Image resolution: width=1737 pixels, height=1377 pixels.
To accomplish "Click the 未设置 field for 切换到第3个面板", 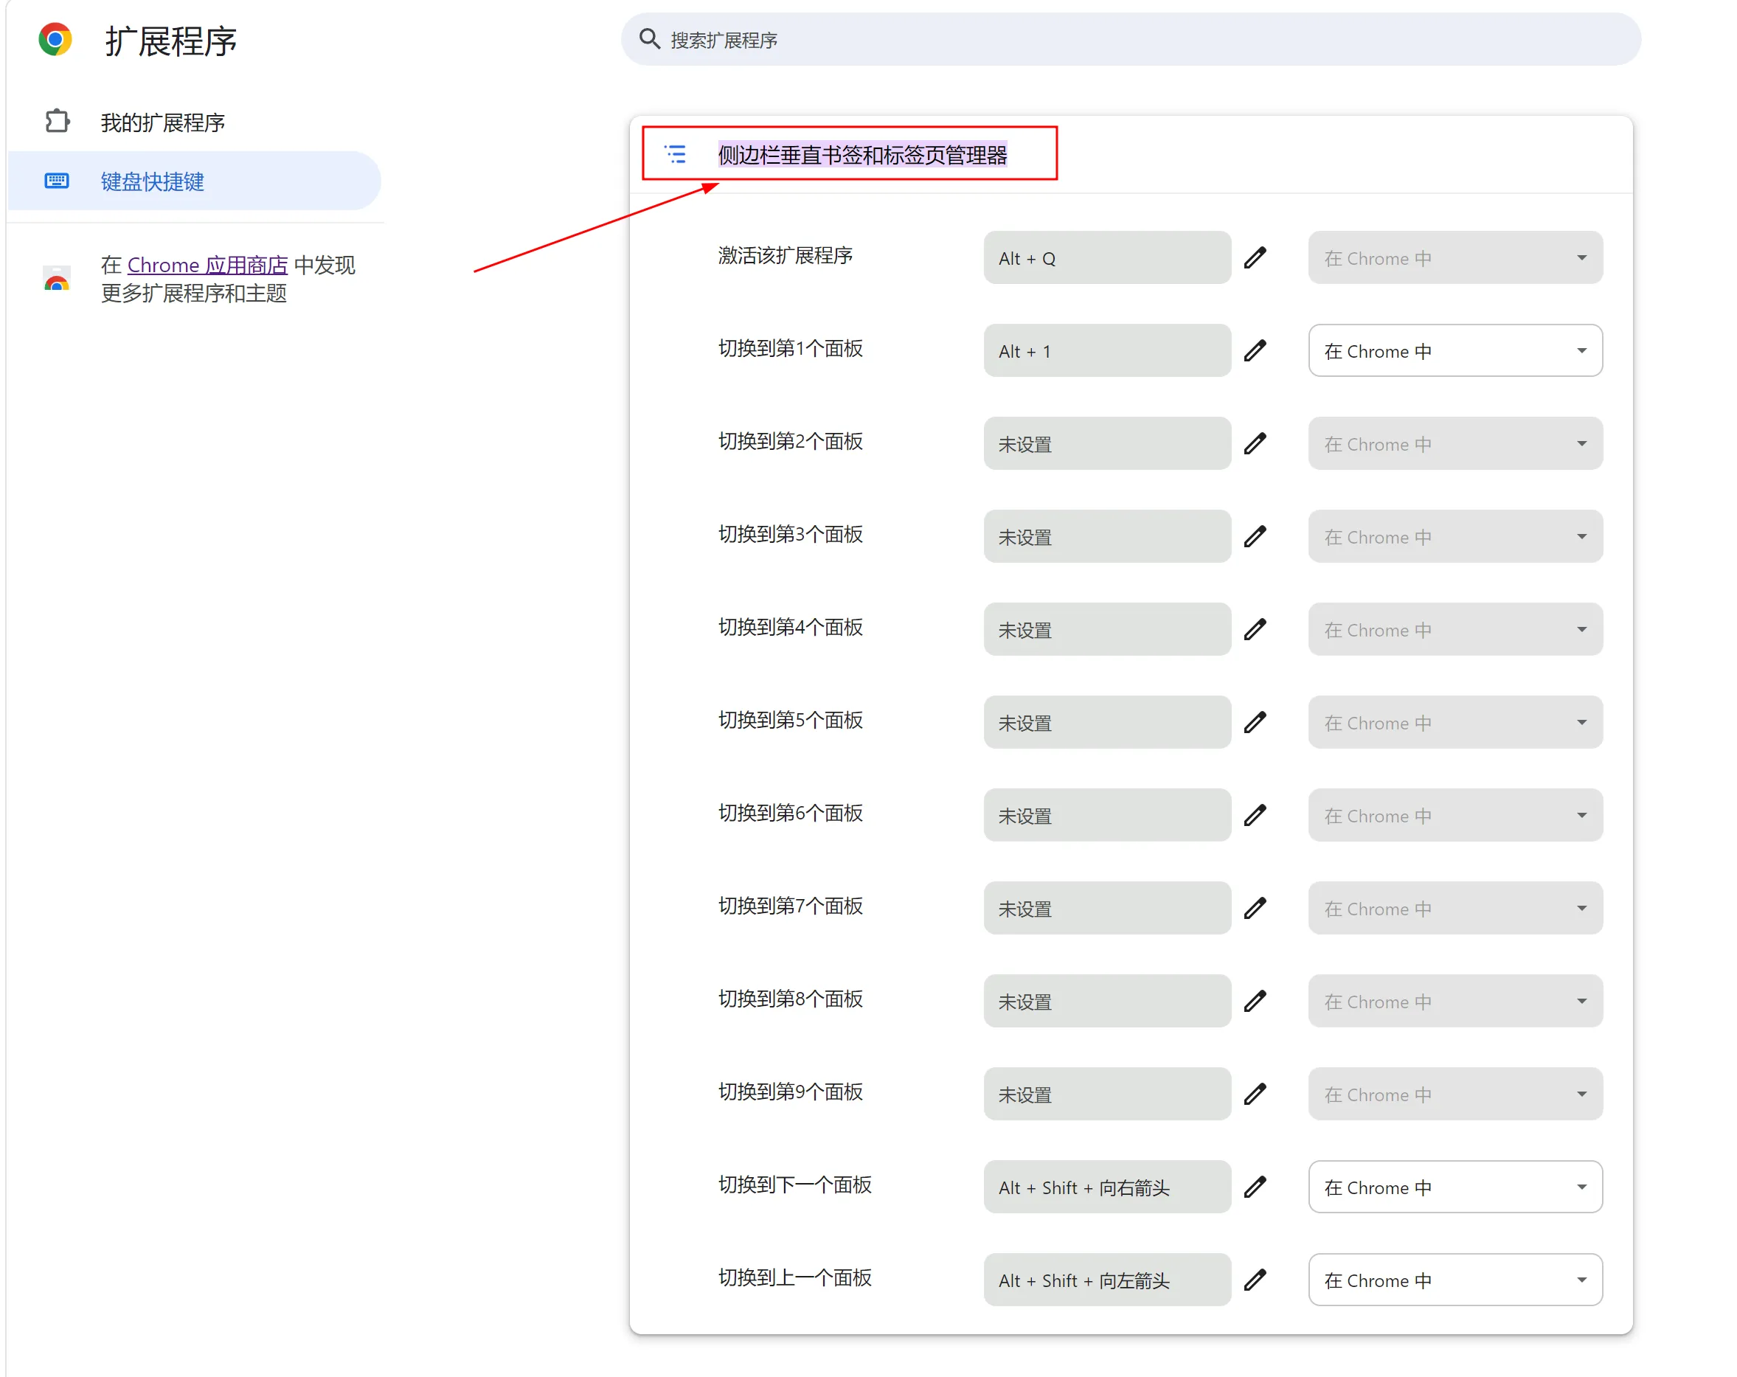I will (x=1106, y=537).
